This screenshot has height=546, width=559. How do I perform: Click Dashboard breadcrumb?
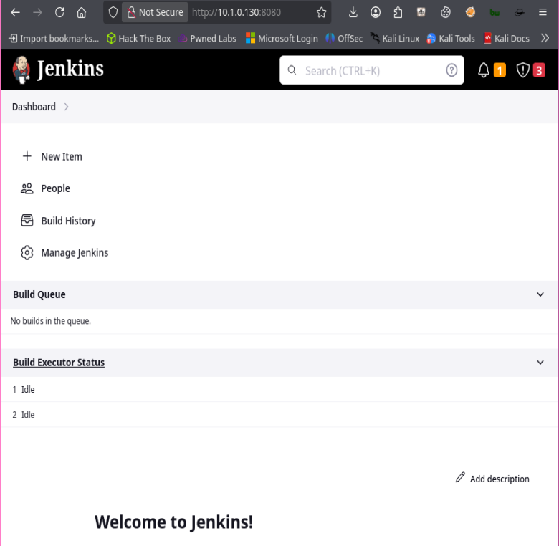pos(34,107)
